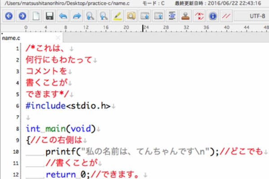This screenshot has width=269, height=179.
Task: Click comment text コメントを on line 3
Action: [x=46, y=71]
